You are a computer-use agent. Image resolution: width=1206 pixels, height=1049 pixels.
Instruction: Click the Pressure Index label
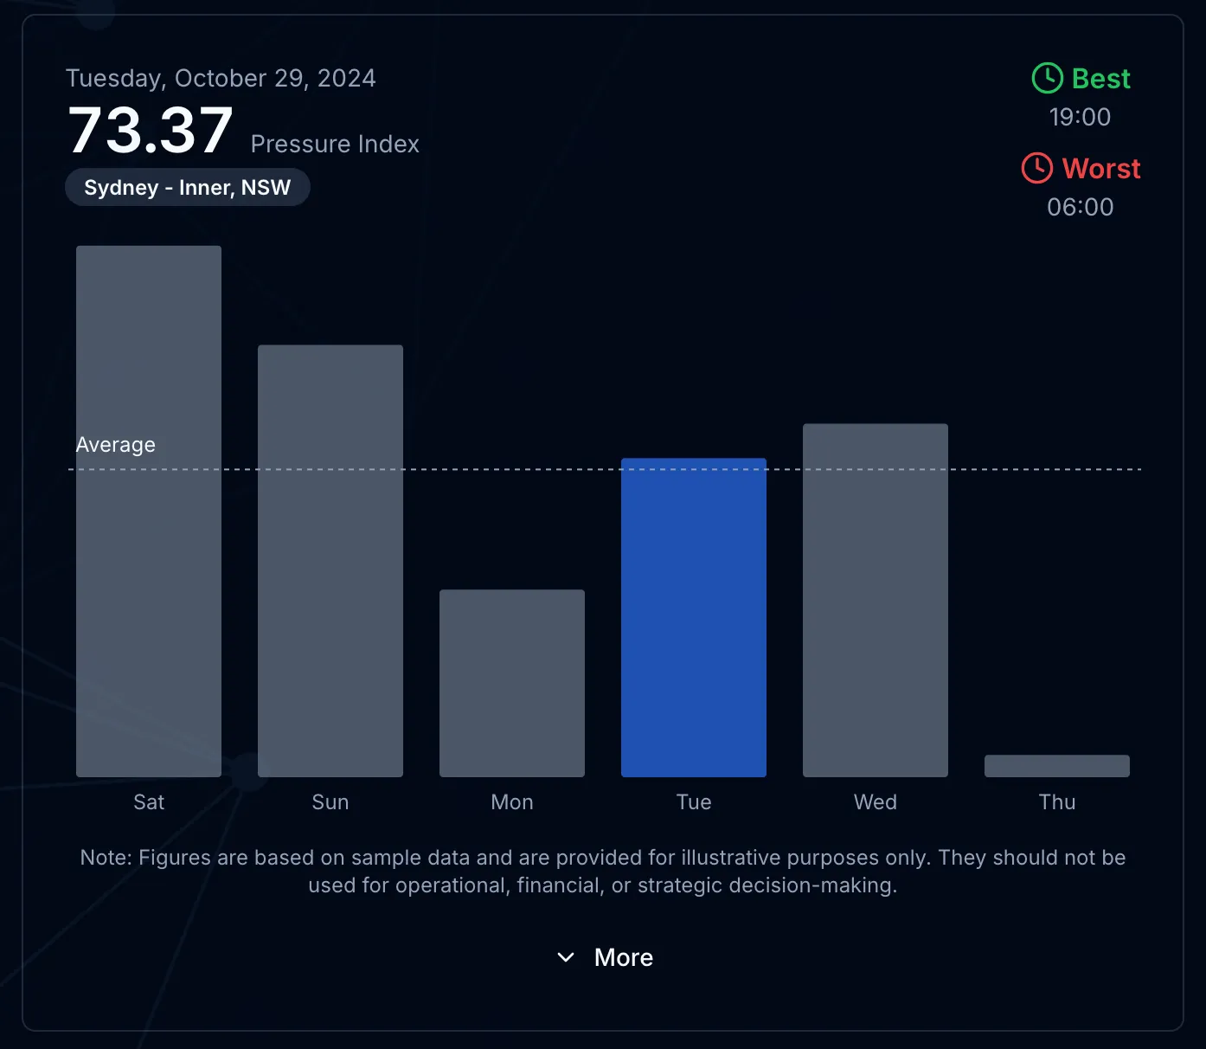(335, 144)
